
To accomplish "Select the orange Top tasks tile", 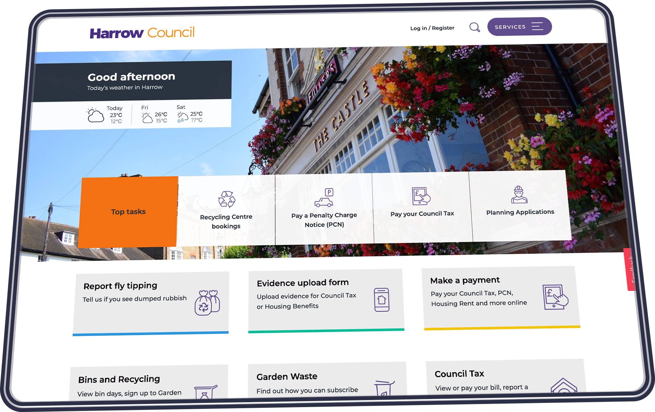I will coord(128,212).
